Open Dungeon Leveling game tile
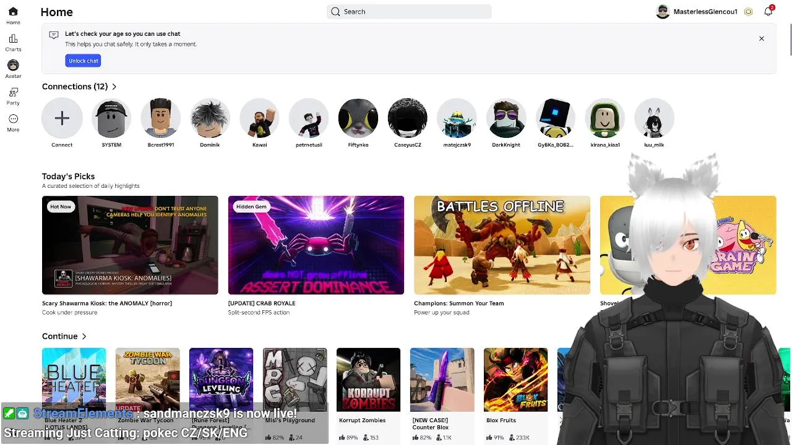792x445 pixels. coord(222,379)
